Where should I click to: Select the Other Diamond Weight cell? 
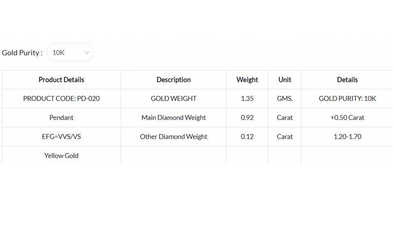174,137
